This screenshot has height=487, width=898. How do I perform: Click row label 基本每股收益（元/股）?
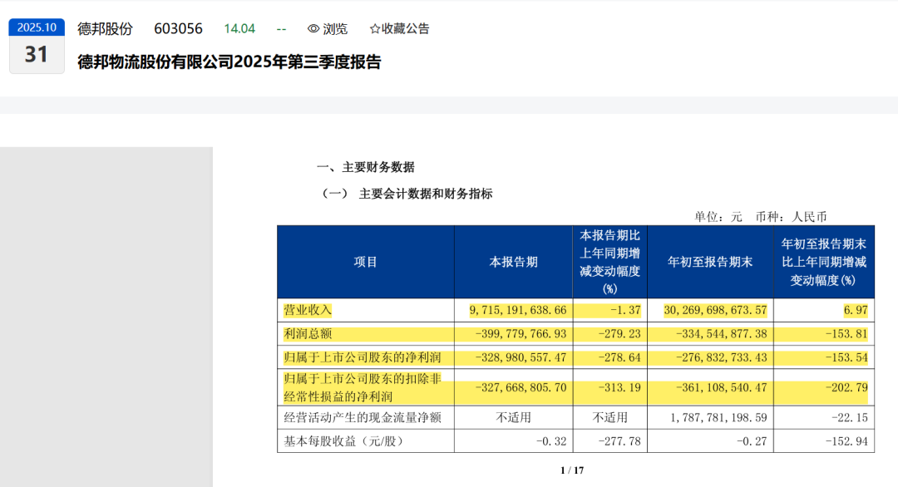[x=343, y=441]
